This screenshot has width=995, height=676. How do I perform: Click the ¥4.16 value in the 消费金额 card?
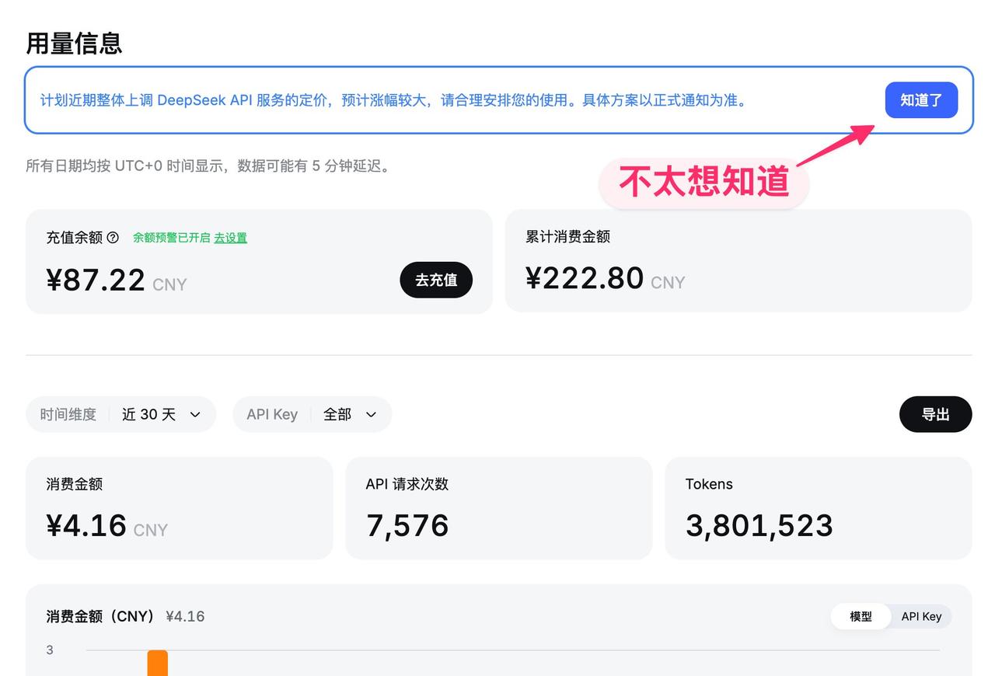[x=86, y=526]
